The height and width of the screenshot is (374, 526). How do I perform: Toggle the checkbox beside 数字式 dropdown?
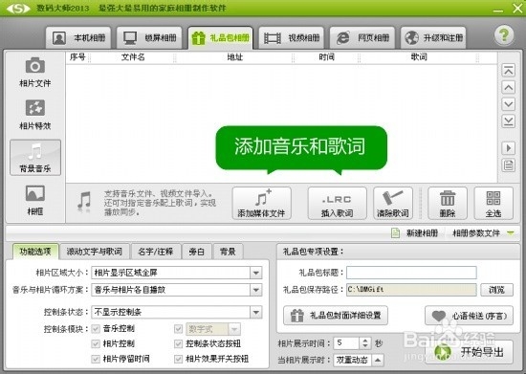179,329
